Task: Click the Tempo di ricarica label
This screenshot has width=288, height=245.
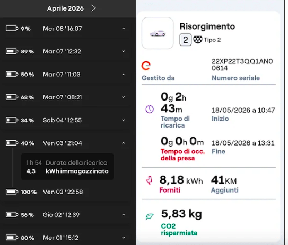Action: pos(175,122)
